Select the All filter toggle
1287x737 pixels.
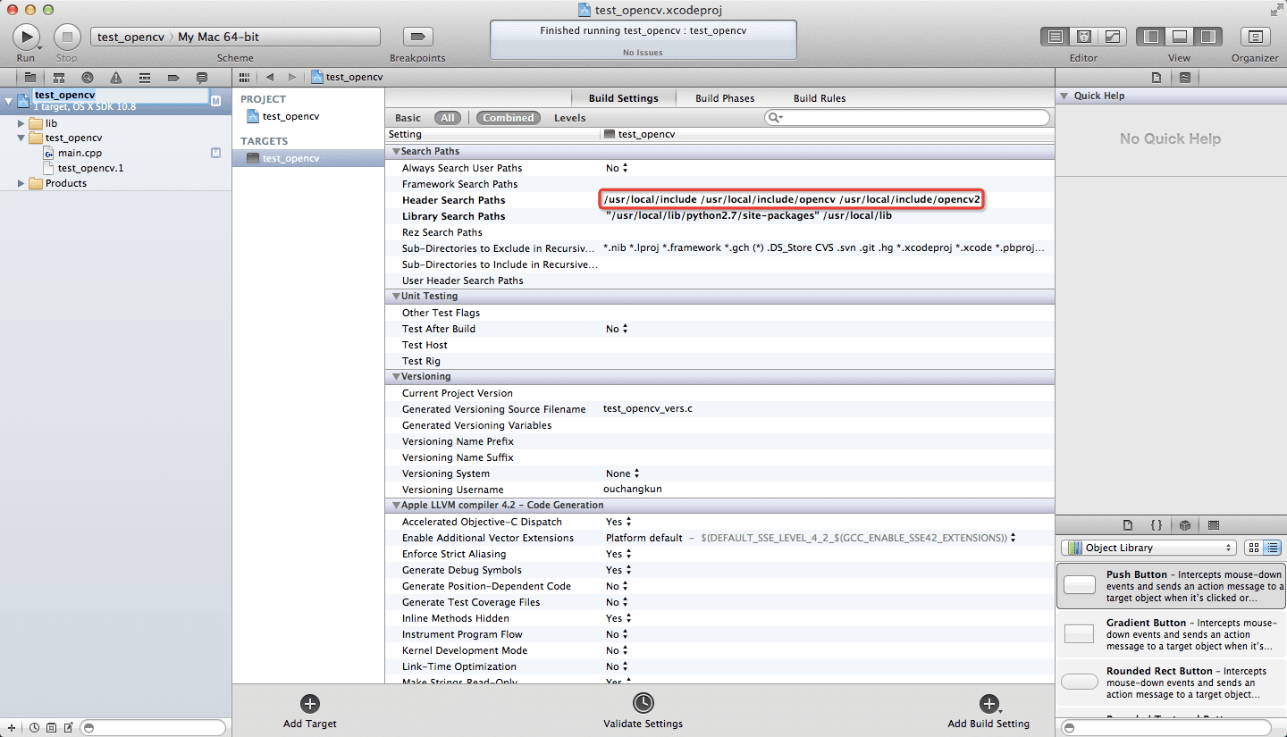coord(448,118)
